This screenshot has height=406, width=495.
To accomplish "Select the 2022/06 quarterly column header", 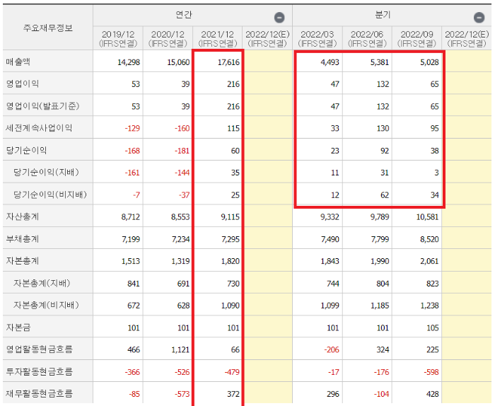I will pos(367,38).
